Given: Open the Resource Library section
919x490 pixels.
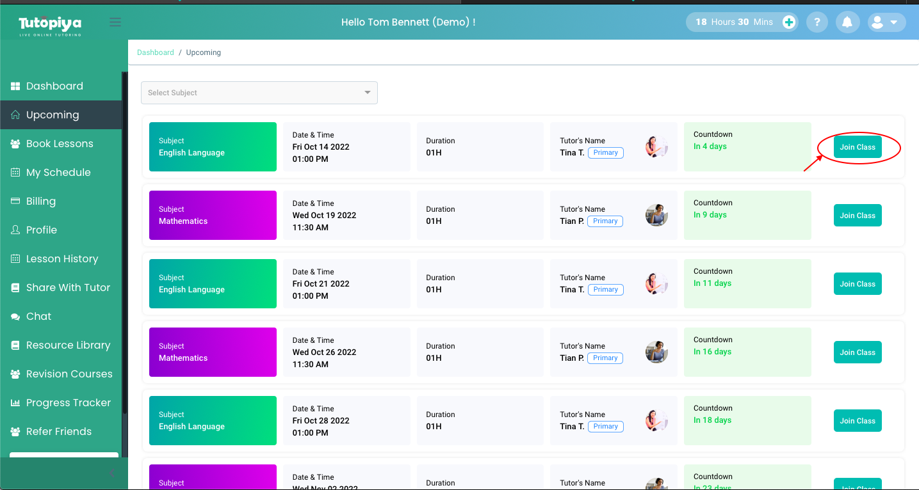Looking at the screenshot, I should click(68, 345).
